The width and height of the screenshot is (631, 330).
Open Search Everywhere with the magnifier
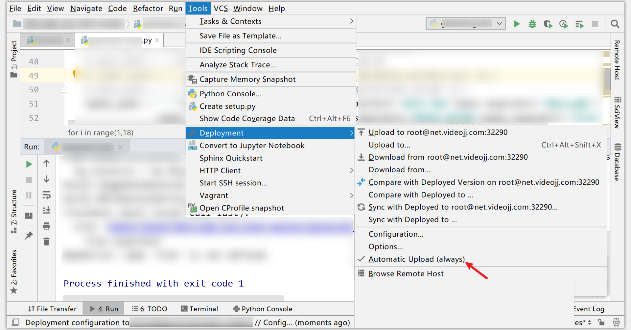(x=615, y=24)
